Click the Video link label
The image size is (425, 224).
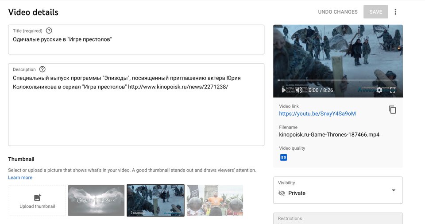289,106
